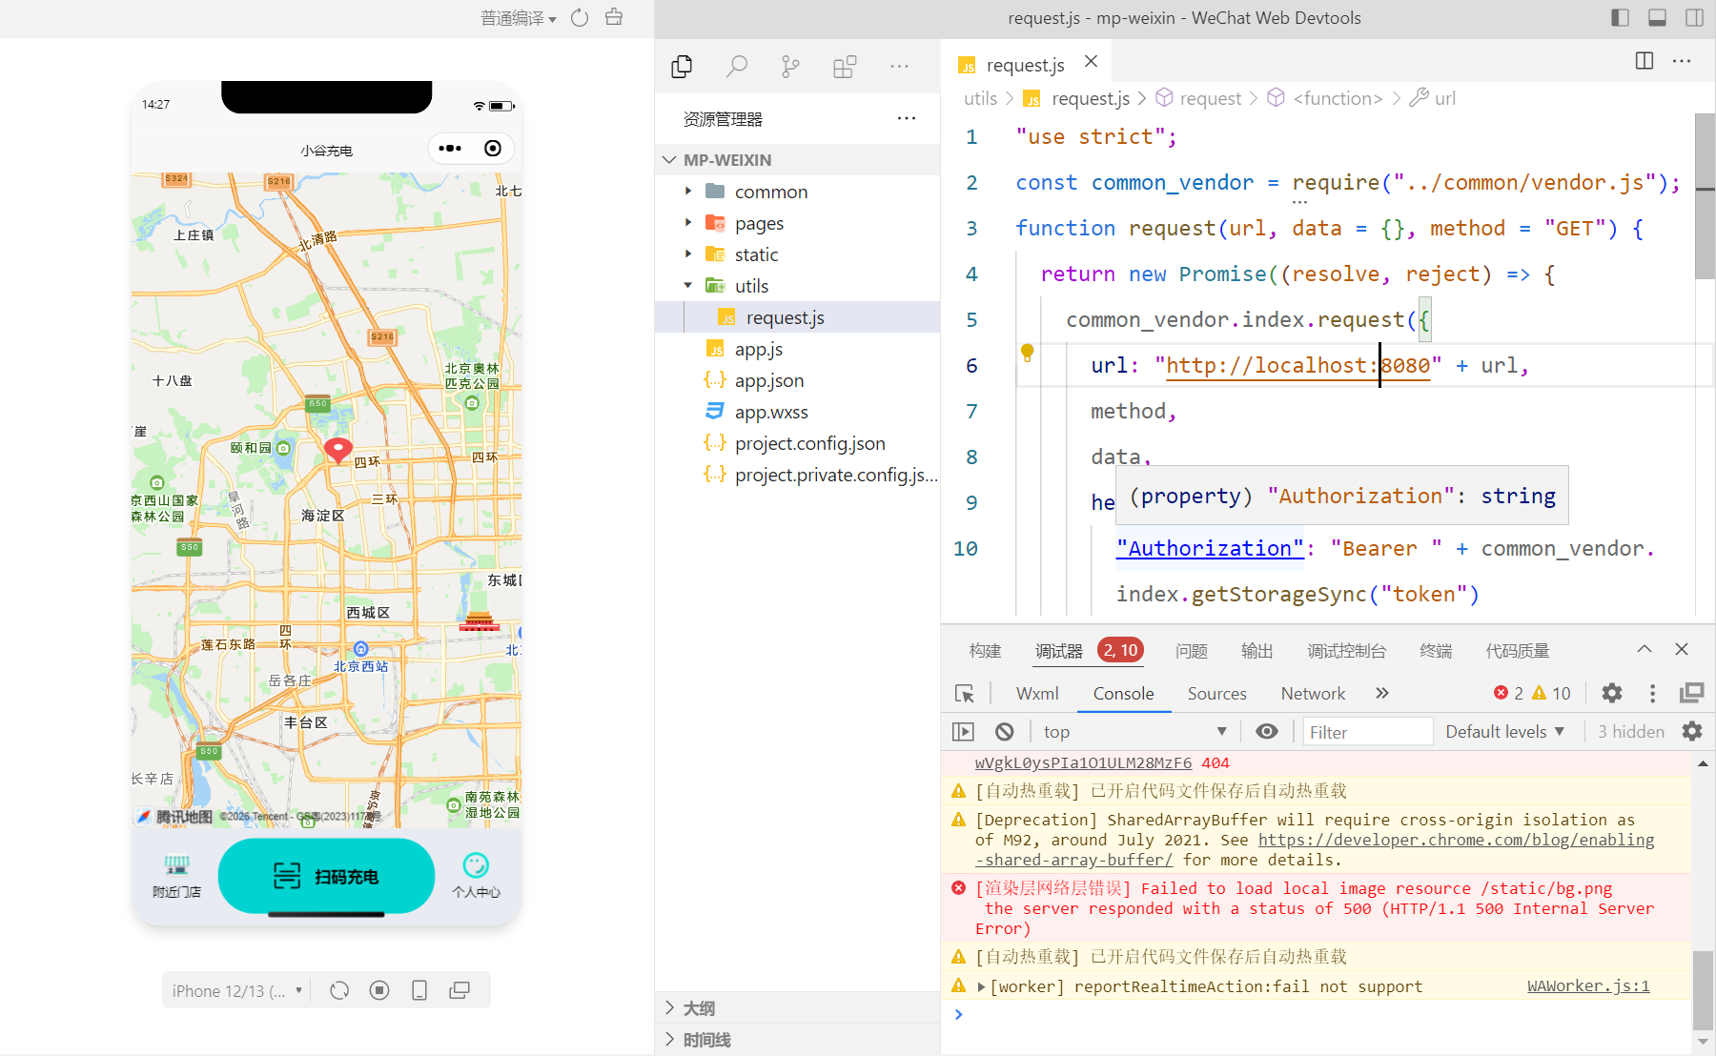The image size is (1716, 1056).
Task: Expand the worker warning log entry
Action: [981, 986]
